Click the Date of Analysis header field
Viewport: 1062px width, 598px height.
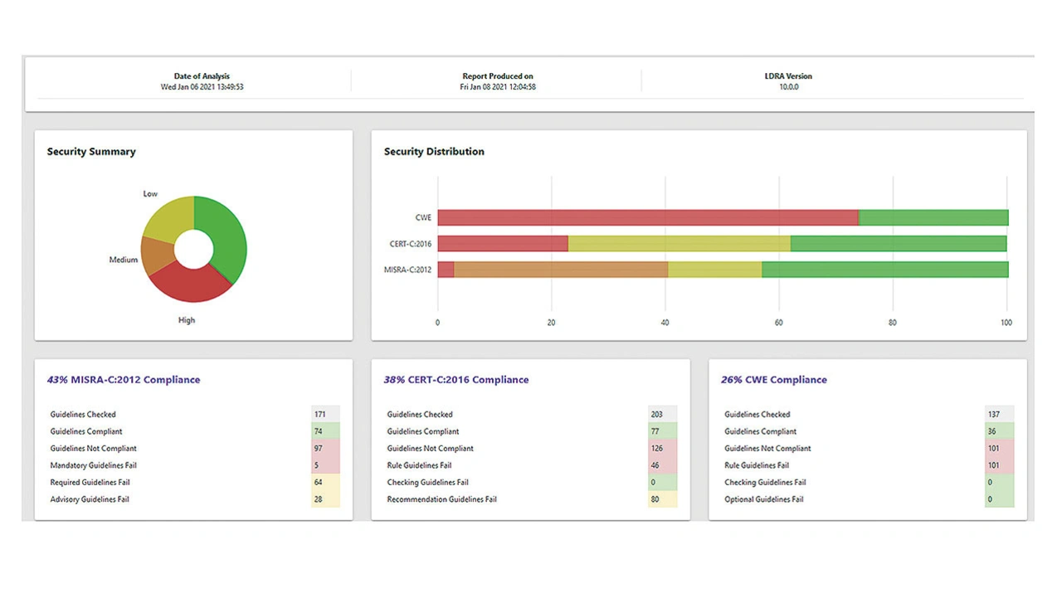202,81
